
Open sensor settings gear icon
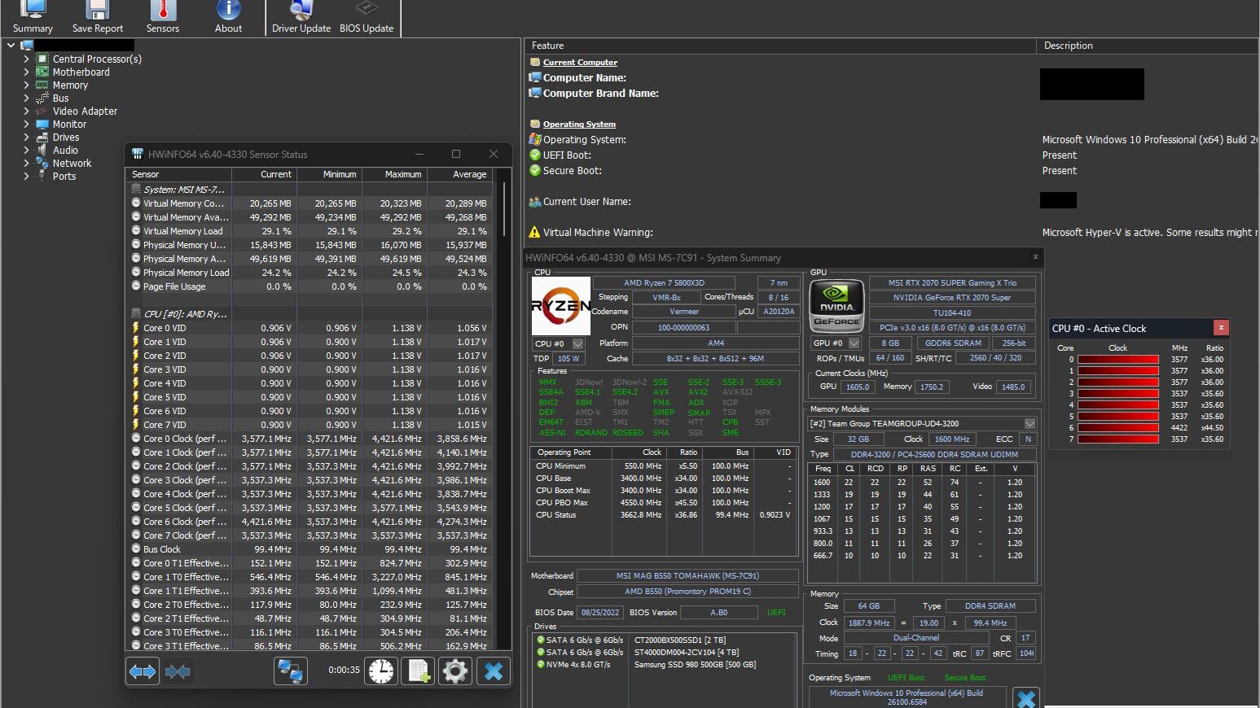[x=454, y=671]
